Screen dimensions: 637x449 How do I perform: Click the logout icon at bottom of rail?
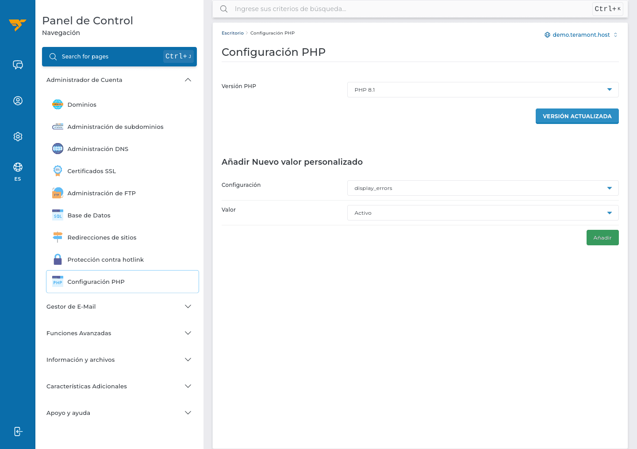[x=18, y=431]
